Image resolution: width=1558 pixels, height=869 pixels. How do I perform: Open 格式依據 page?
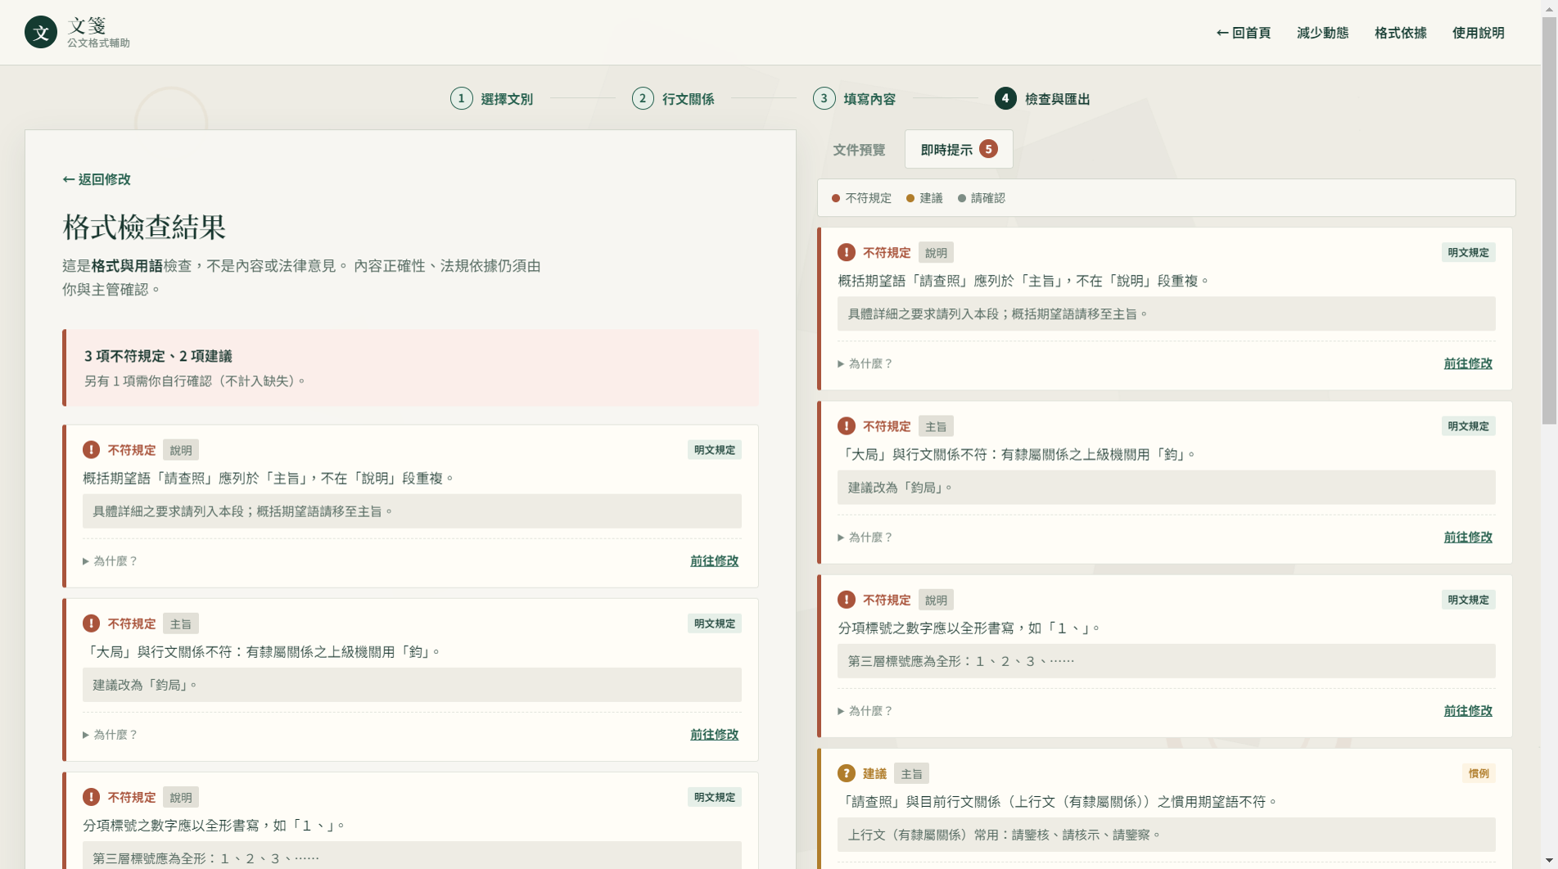coord(1400,33)
